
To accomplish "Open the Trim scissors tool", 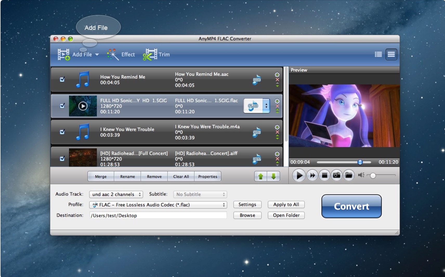I will pyautogui.click(x=150, y=55).
